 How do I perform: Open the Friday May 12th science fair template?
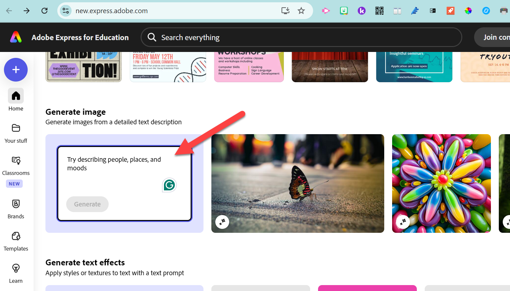tap(168, 67)
